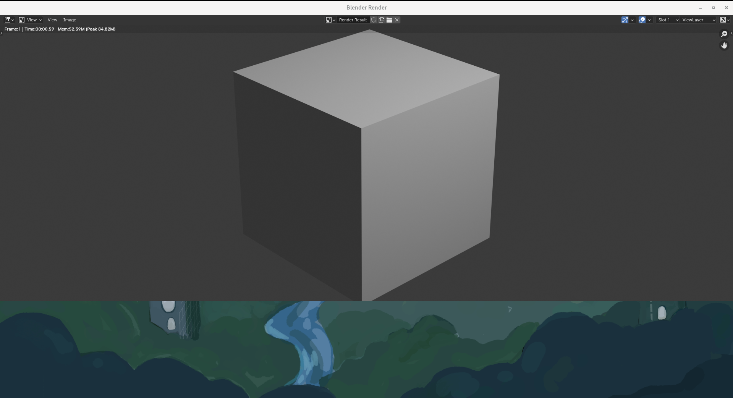Click the rendered cube image
This screenshot has width=733, height=398.
coord(366,164)
